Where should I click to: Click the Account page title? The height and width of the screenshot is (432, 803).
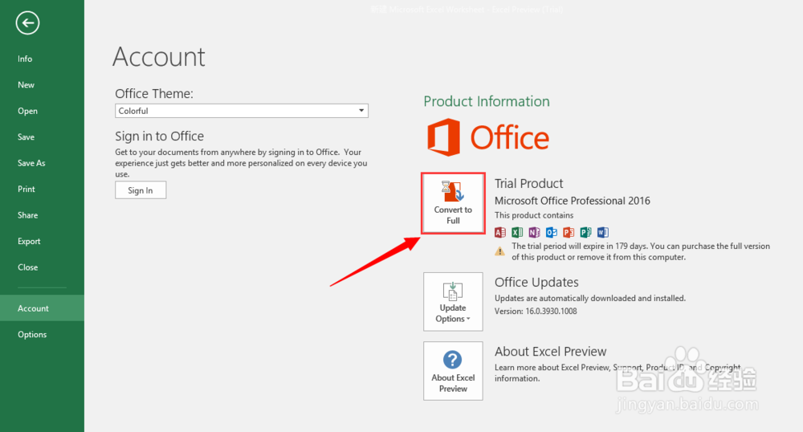point(159,56)
